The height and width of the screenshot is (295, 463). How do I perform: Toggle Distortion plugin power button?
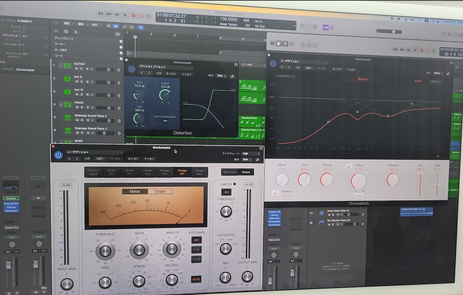coord(131,69)
